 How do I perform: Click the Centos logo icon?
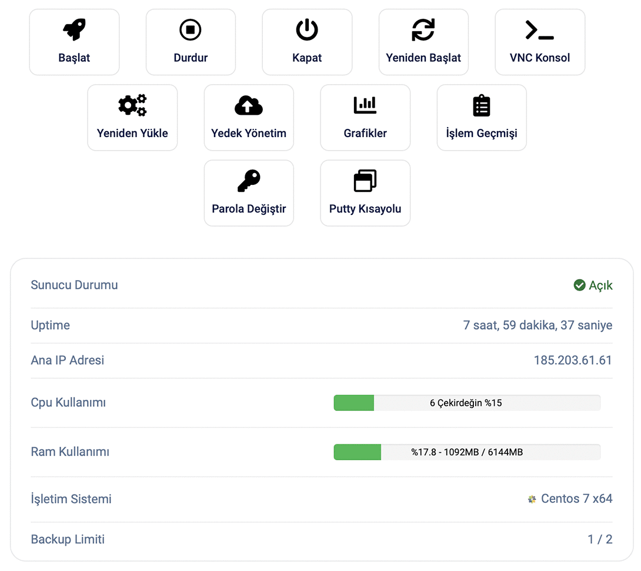click(x=532, y=499)
